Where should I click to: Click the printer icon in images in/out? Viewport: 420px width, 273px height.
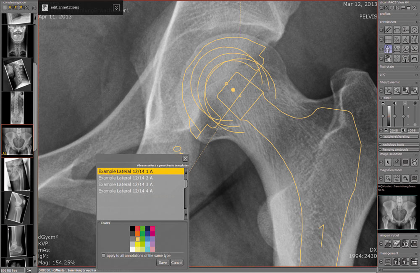point(397,244)
